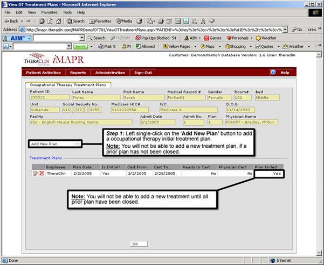Open the Yellow Pages toolbar shortcut
This screenshot has width=324, height=265.
click(181, 47)
